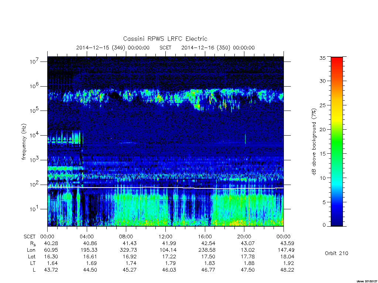Click the time axis label 20:00

click(x=244, y=237)
